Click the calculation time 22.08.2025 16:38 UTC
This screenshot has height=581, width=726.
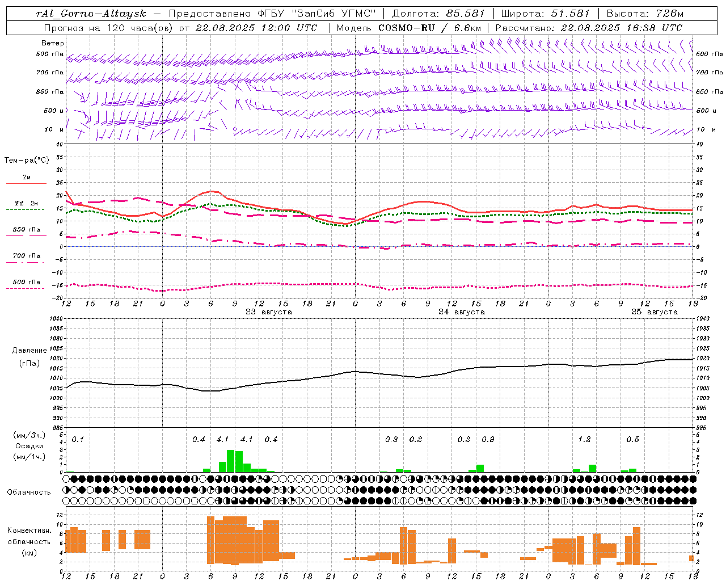coord(621,28)
